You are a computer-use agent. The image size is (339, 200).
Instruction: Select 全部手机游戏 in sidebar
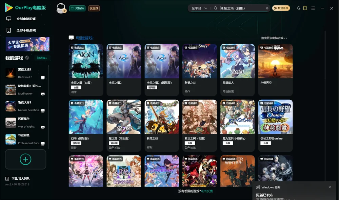point(25,30)
